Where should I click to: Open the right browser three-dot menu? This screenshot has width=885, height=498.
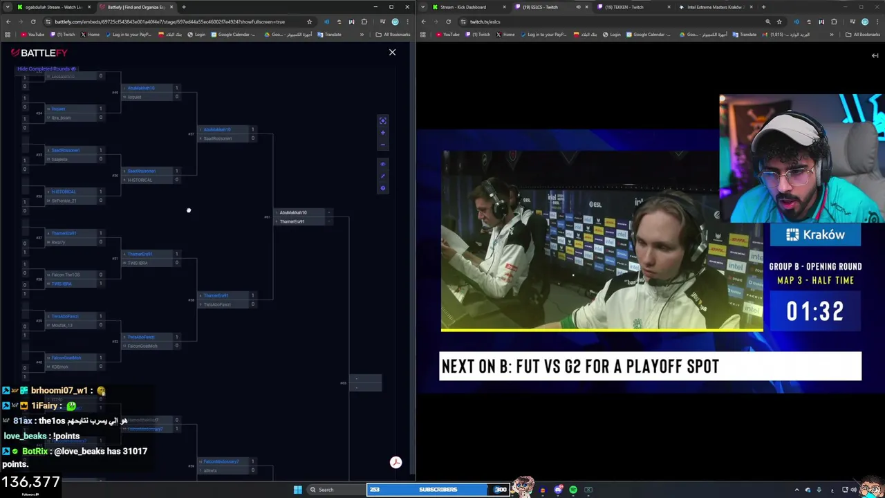pyautogui.click(x=878, y=21)
